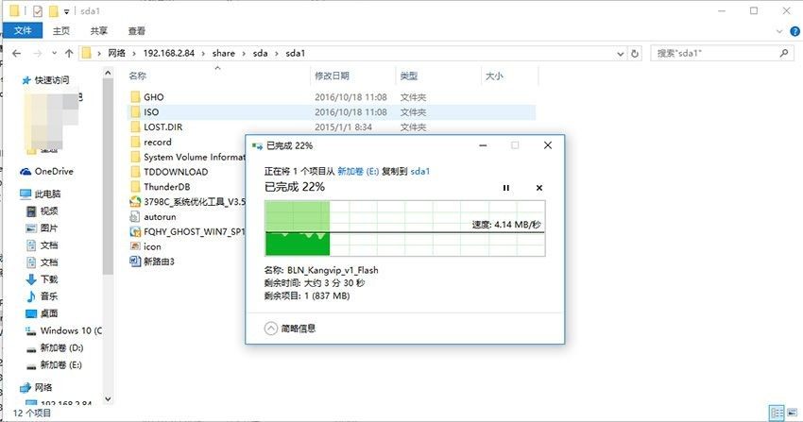The width and height of the screenshot is (803, 422).
Task: Cancel the copy with the X button
Action: point(539,188)
